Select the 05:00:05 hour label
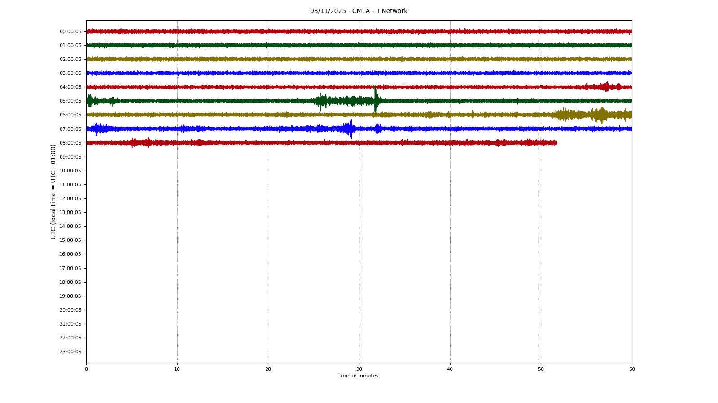Screen dimensions: 718x403 pos(70,101)
